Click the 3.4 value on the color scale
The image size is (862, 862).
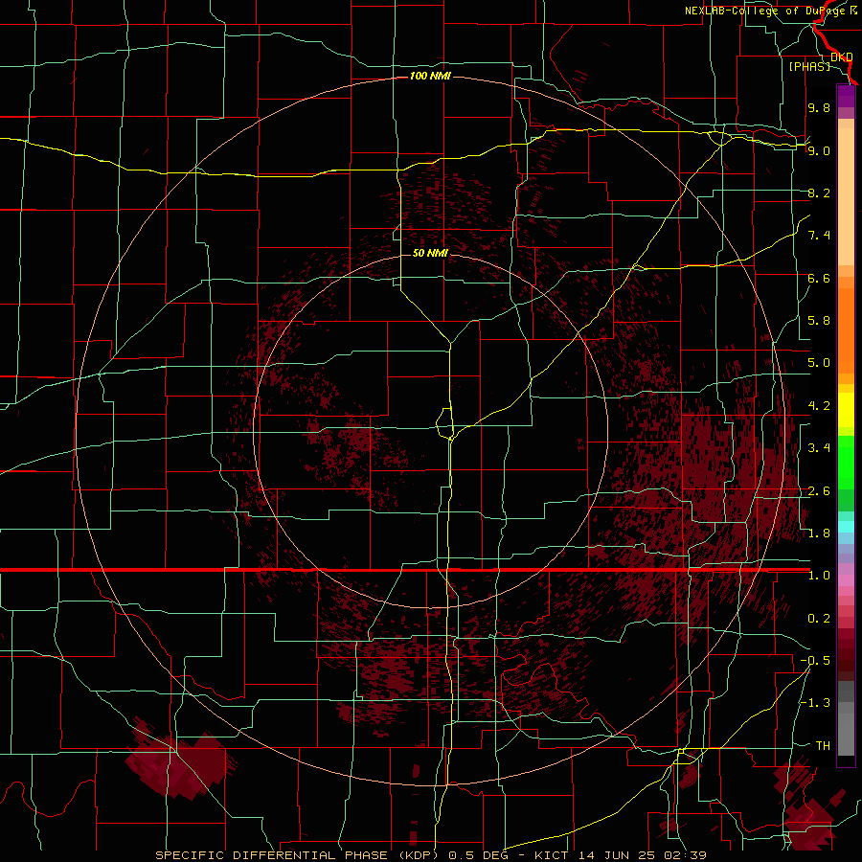(819, 448)
